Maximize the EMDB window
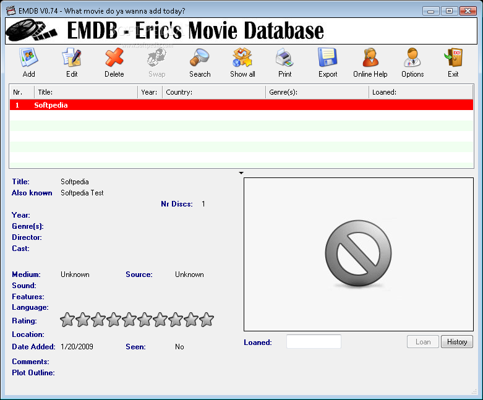This screenshot has width=483, height=400. (x=449, y=11)
